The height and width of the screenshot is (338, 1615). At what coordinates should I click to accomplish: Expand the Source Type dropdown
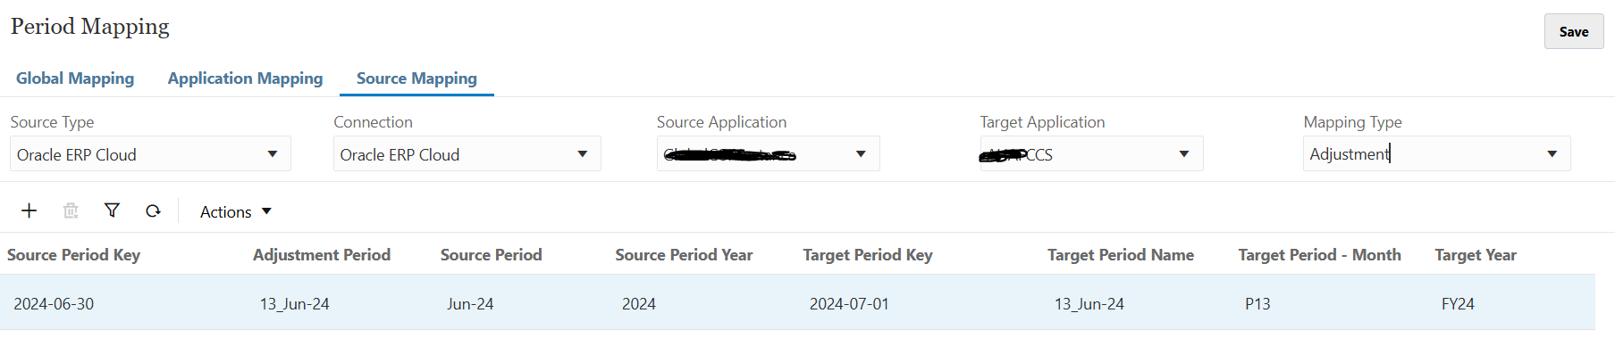click(272, 154)
